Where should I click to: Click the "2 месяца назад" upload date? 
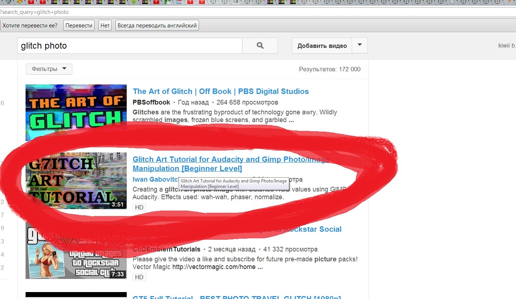pos(232,249)
